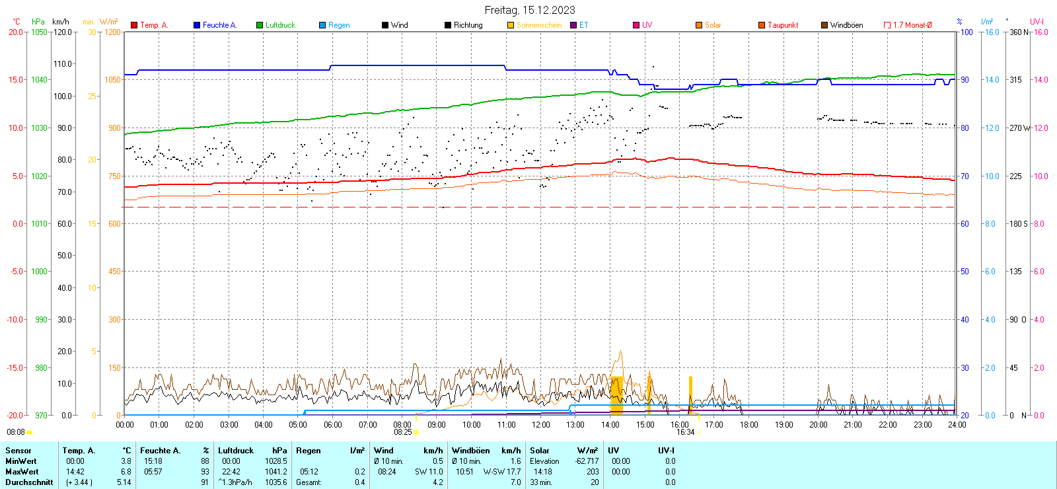
Task: Click the black Richtung legend square
Action: (x=448, y=25)
